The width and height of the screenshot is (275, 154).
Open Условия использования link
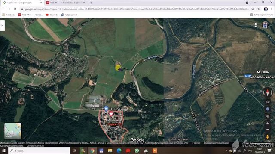click(x=217, y=143)
